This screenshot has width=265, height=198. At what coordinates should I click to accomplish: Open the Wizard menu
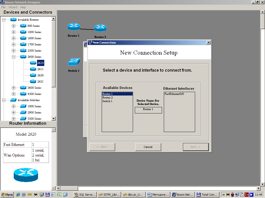pos(13,7)
